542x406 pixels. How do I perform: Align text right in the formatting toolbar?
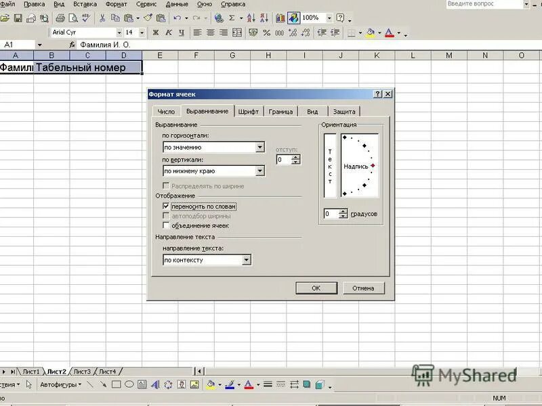point(224,32)
